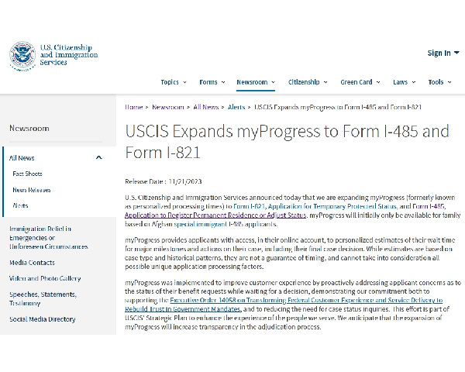Screen dimensions: 465x372
Task: Open Video and Photo Gallery link
Action: pyautogui.click(x=45, y=278)
